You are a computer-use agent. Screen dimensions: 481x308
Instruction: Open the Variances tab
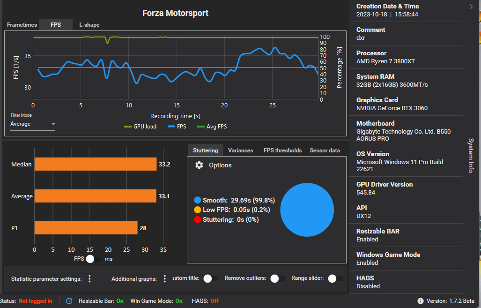(241, 150)
